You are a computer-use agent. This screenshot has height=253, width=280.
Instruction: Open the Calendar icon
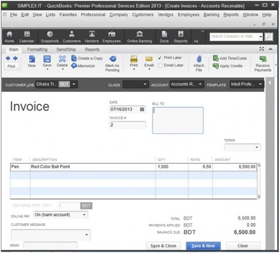point(27,37)
